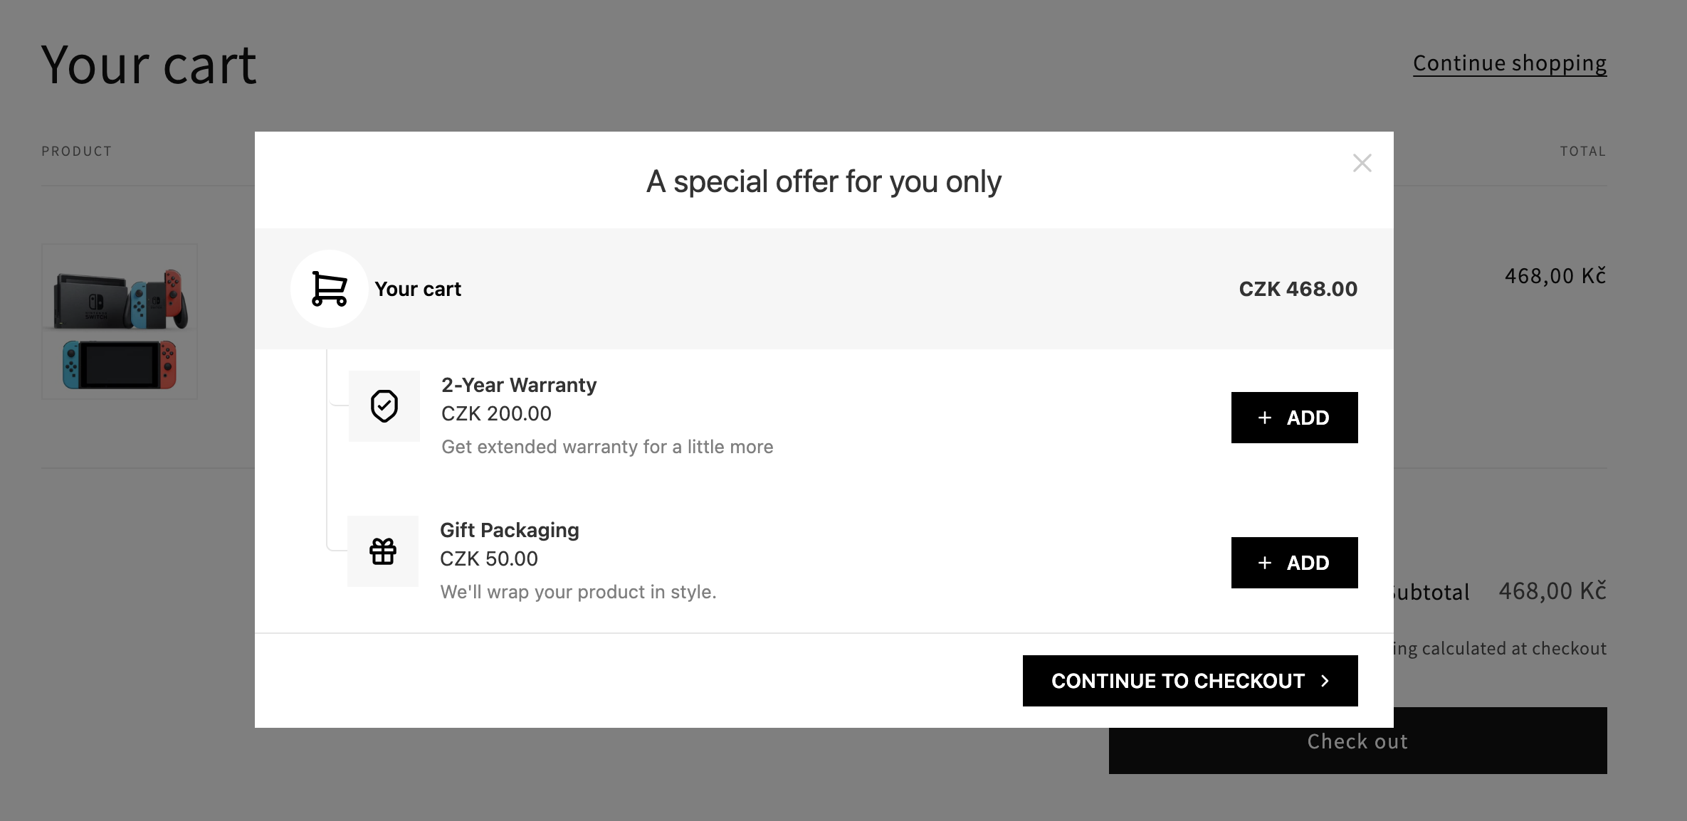Viewport: 1687px width, 821px height.
Task: Click the gift box icon
Action: click(383, 551)
